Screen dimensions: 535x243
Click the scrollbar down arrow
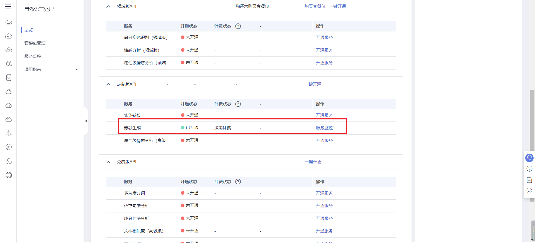point(532,240)
